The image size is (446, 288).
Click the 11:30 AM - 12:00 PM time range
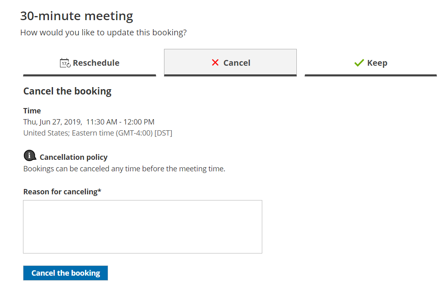click(x=120, y=122)
